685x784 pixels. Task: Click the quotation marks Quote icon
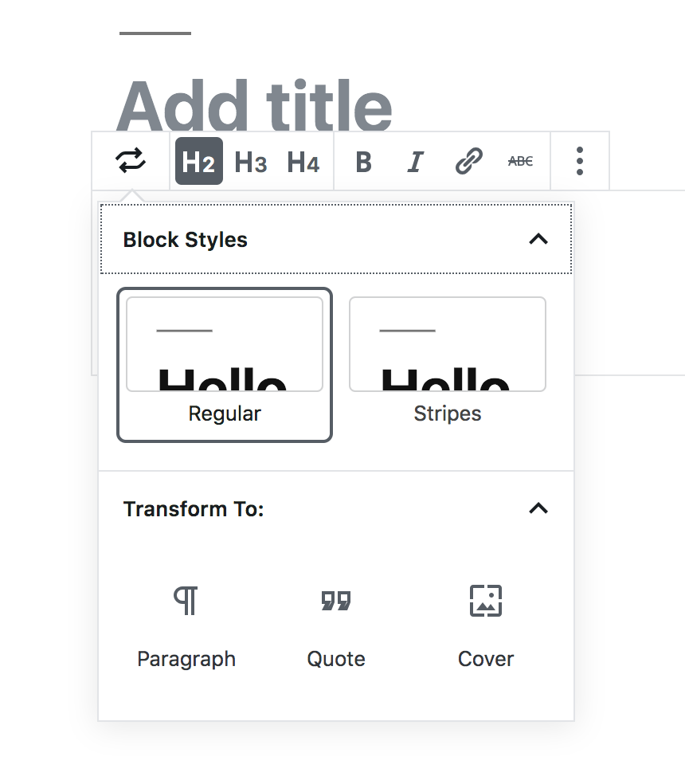(336, 601)
